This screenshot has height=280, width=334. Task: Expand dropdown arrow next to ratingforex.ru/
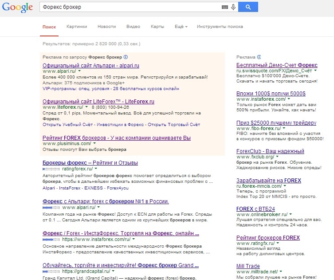click(x=96, y=169)
